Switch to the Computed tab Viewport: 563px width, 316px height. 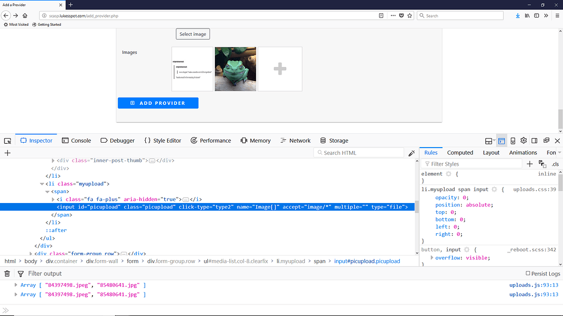click(460, 153)
